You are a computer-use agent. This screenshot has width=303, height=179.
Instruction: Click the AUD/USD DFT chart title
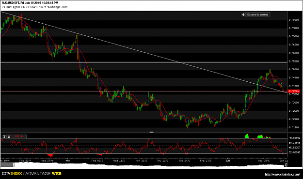tap(30, 3)
